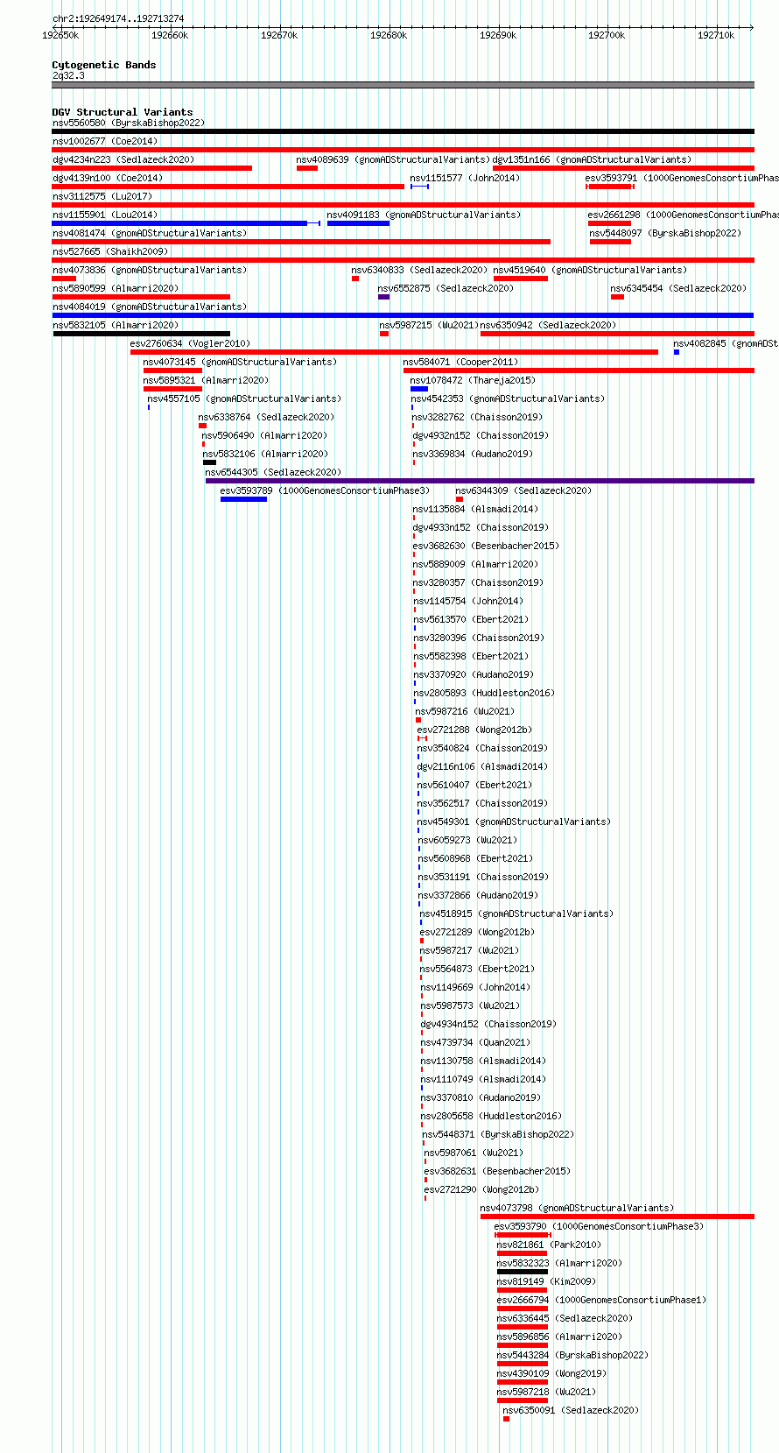
Task: Select esv2721290 (Wong2012b) variant
Action: click(481, 1190)
